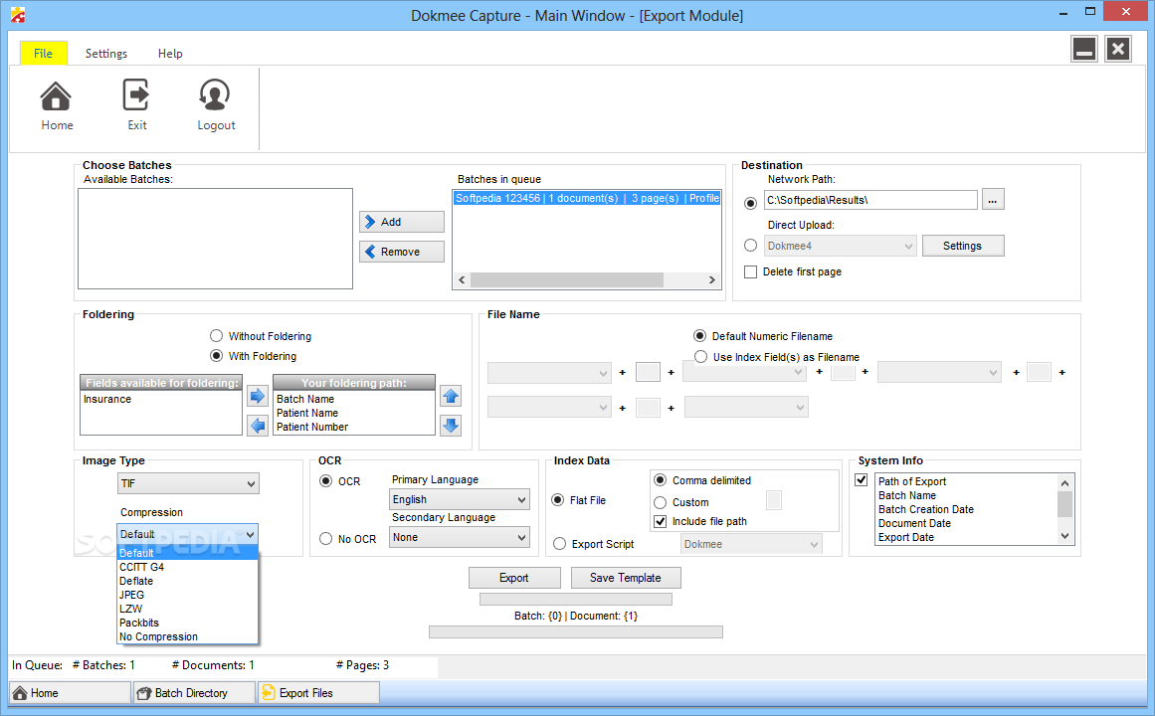1155x716 pixels.
Task: Choose Comma delimited option
Action: (x=660, y=480)
